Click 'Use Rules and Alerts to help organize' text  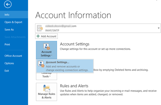(x=108, y=93)
